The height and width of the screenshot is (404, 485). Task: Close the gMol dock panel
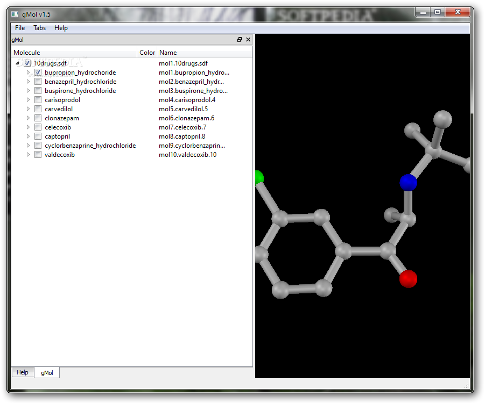tap(248, 40)
